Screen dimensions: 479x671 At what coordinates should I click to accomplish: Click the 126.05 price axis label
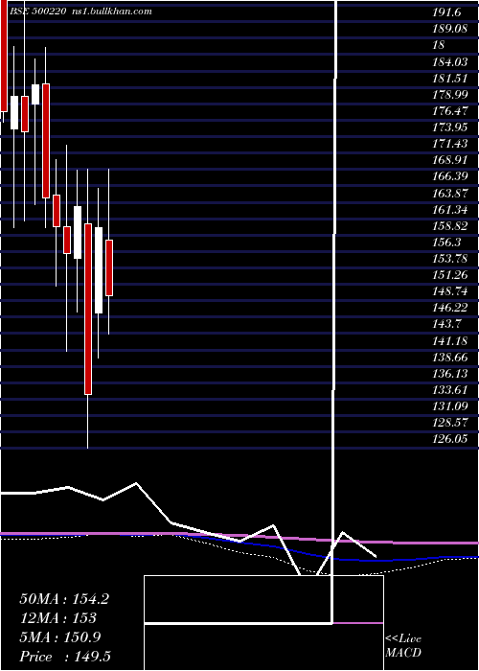point(450,439)
